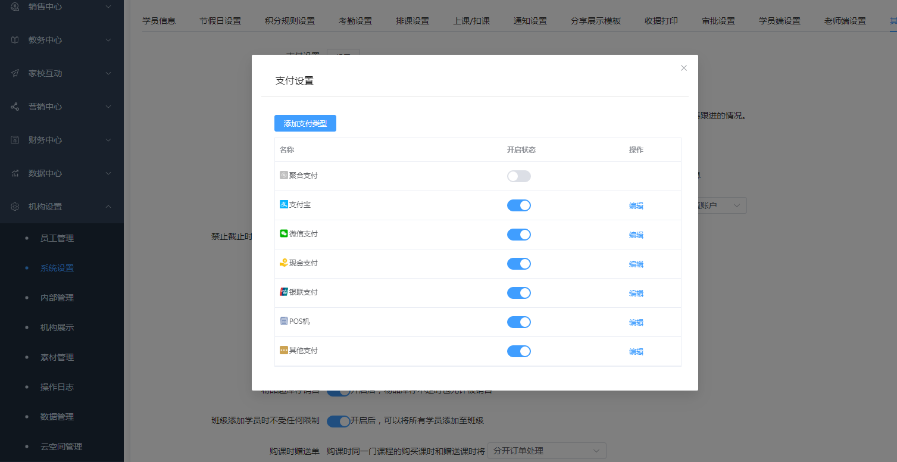Switch to the 考勤设置 tab

coord(355,21)
